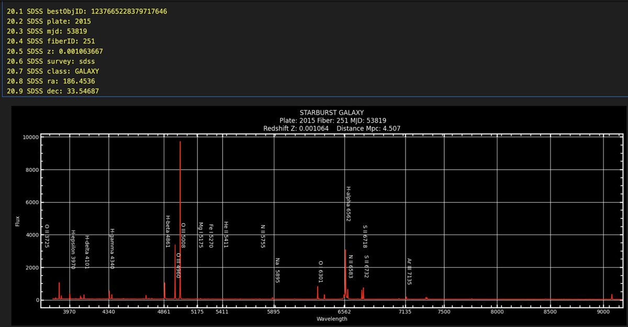The image size is (628, 327).
Task: Click the 'Ar III 7135' line label
Action: (x=409, y=271)
